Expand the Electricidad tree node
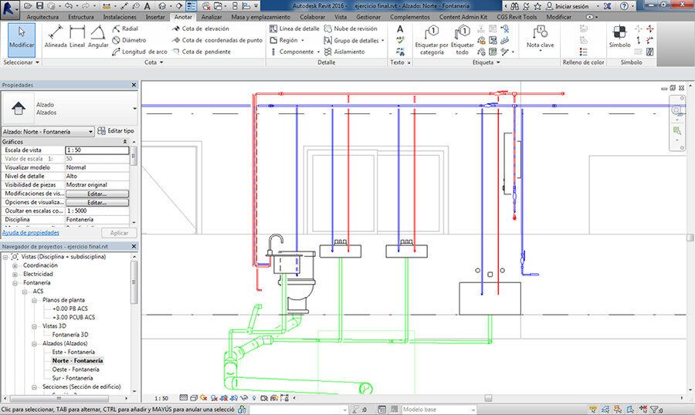This screenshot has width=695, height=415. pyautogui.click(x=15, y=274)
